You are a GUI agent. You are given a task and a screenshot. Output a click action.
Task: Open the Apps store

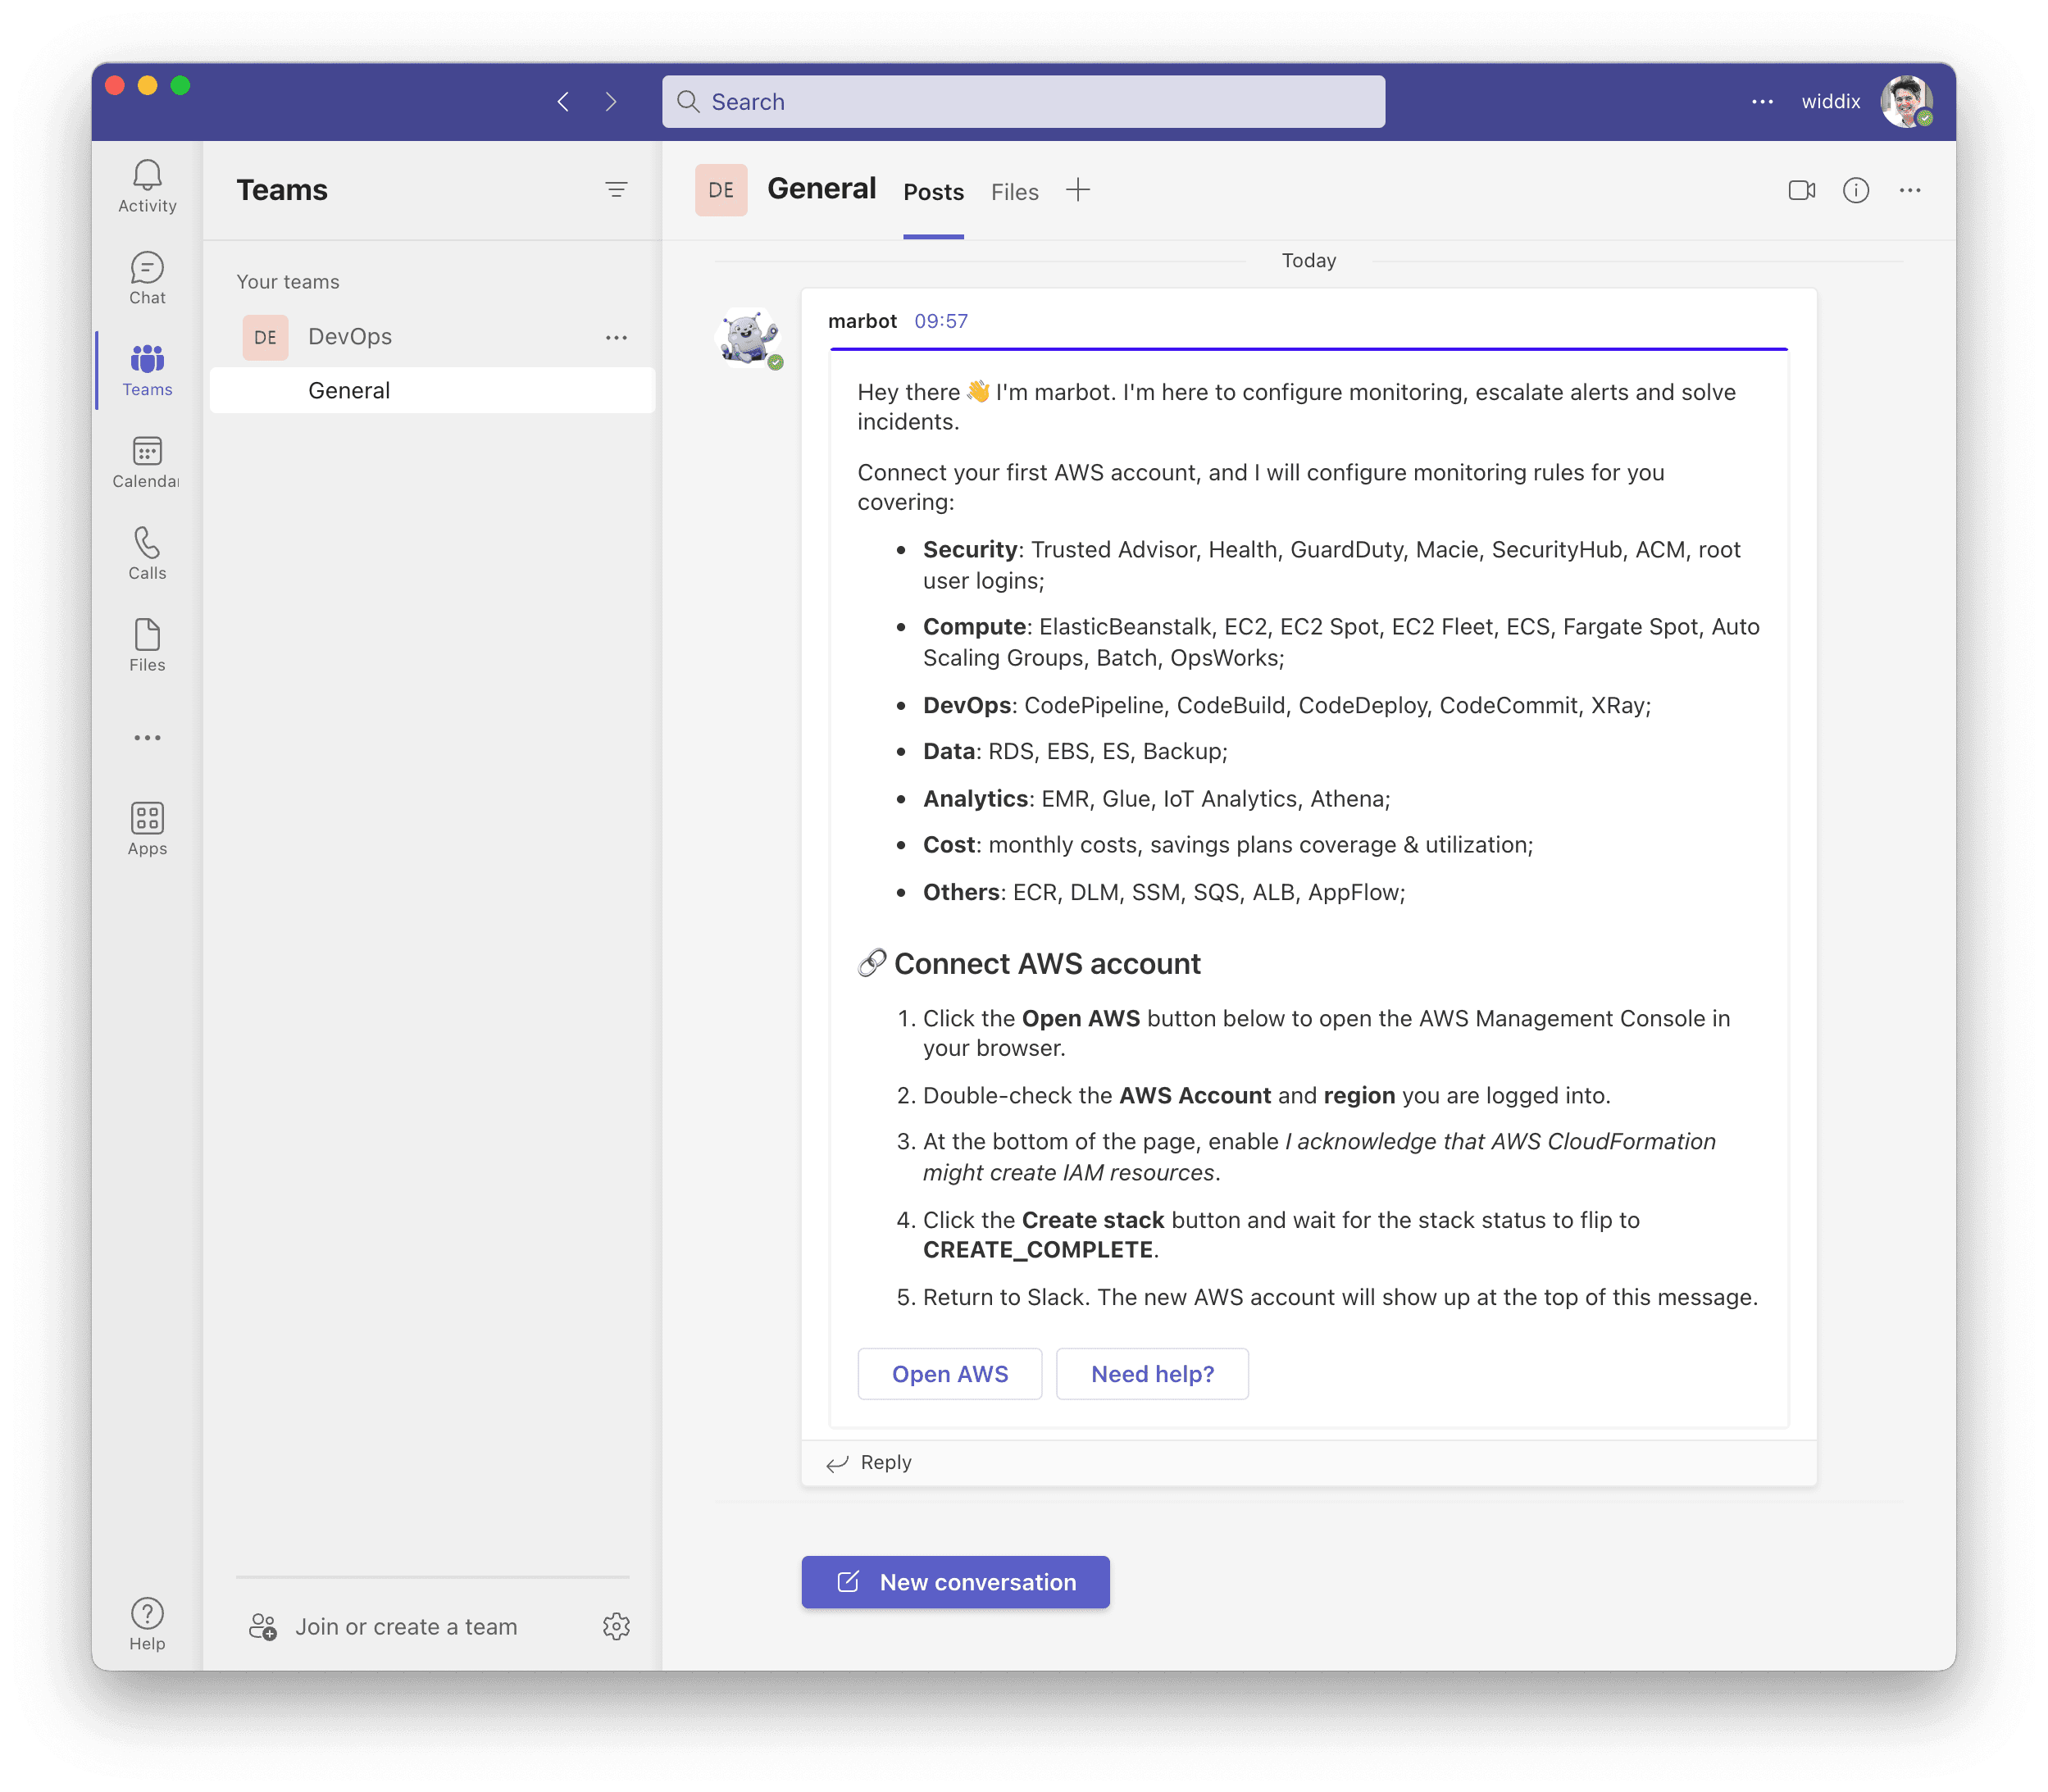click(147, 830)
